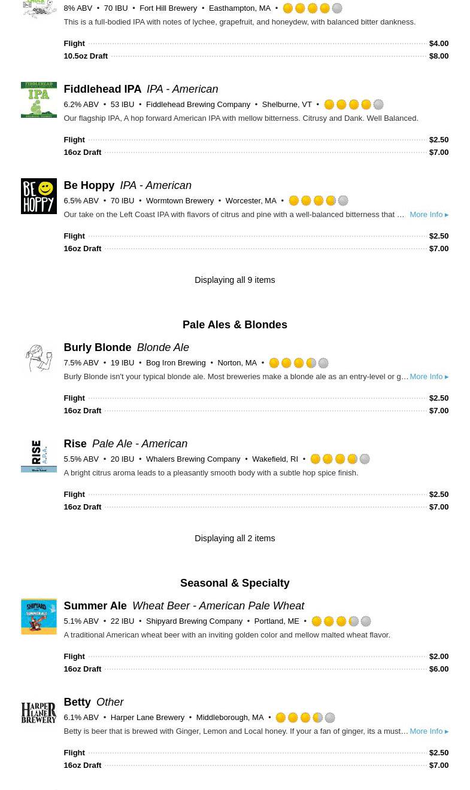Expand More Info for Be Hoppy
470x790 pixels.
click(428, 215)
